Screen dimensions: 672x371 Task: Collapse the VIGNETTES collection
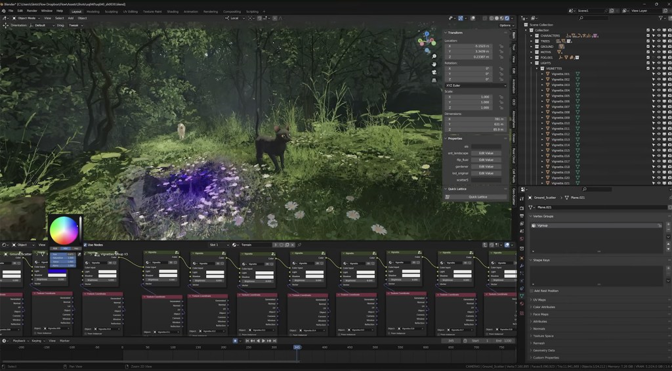coord(537,69)
